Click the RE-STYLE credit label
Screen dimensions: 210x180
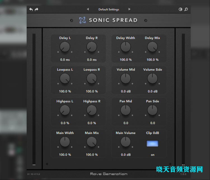click(x=34, y=174)
